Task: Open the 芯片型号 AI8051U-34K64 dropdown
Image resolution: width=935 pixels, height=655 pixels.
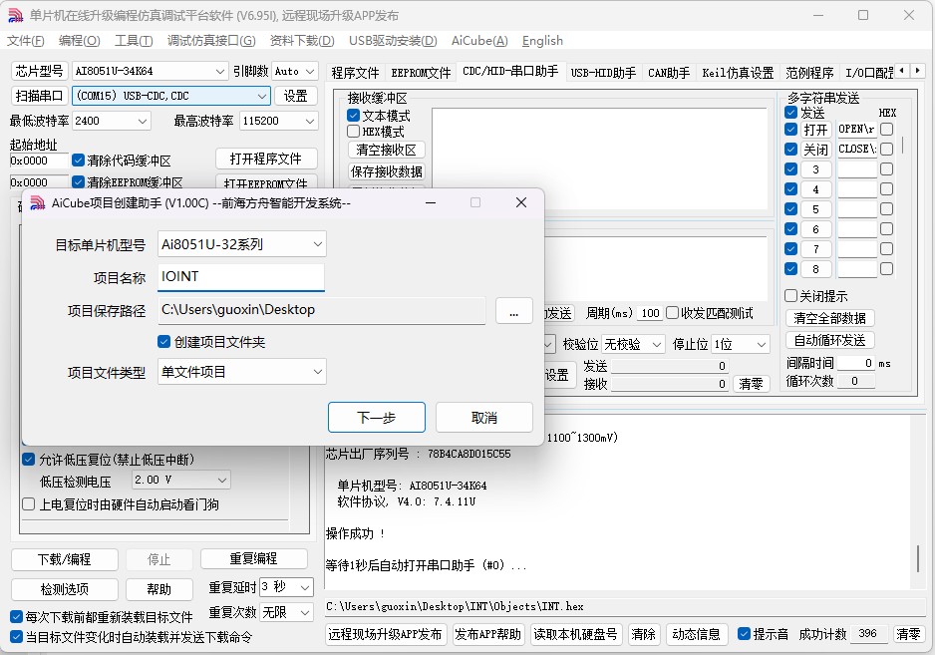Action: click(x=150, y=71)
